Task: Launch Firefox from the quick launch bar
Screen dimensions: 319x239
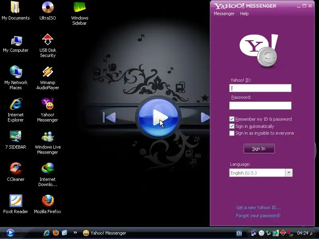Action: [x=56, y=233]
